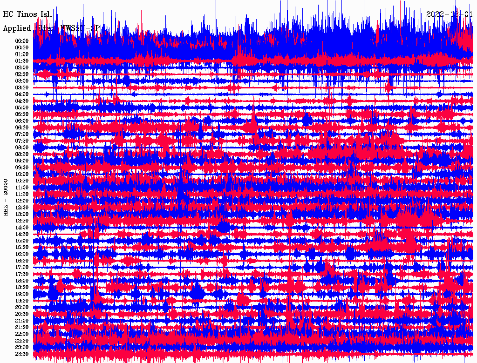Select the 06:00 time label
This screenshot has width=477, height=363.
click(x=22, y=121)
